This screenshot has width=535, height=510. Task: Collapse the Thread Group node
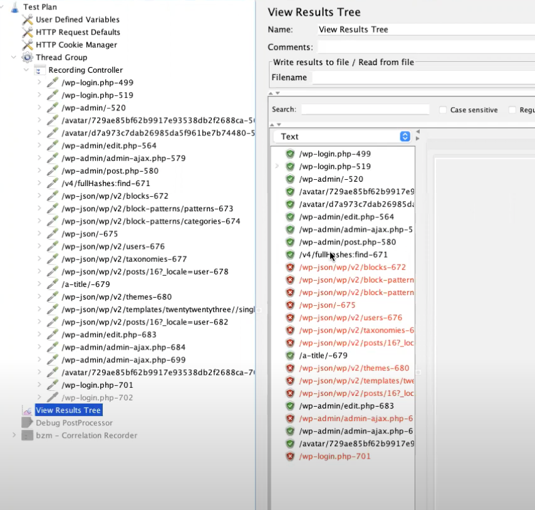(14, 57)
